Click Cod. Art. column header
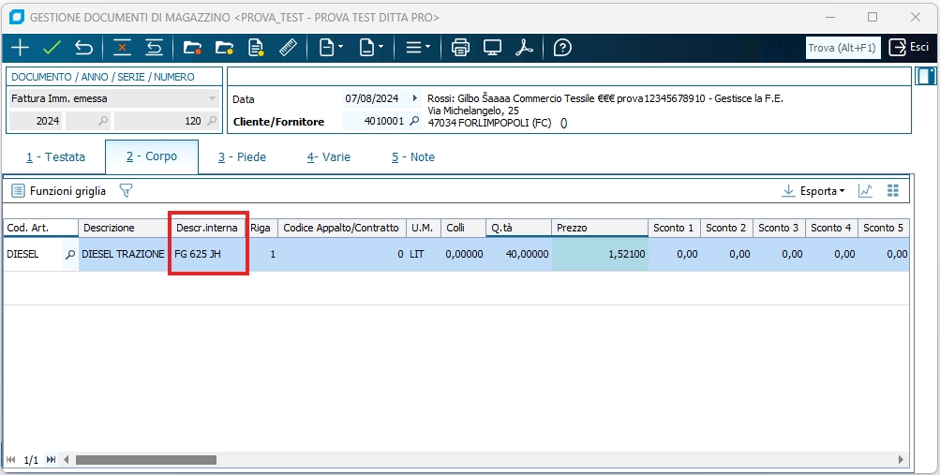 click(x=40, y=228)
